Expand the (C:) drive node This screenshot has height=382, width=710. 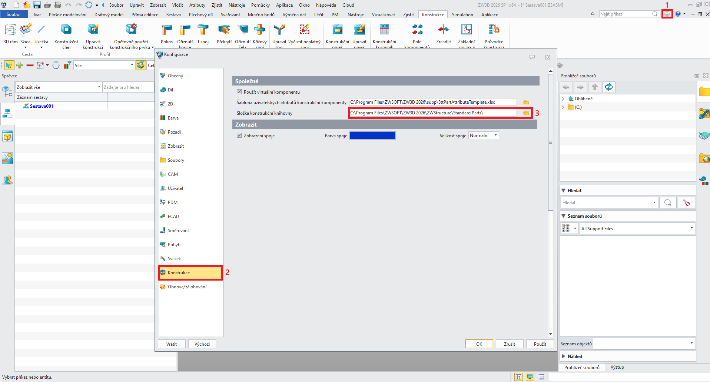(x=563, y=107)
